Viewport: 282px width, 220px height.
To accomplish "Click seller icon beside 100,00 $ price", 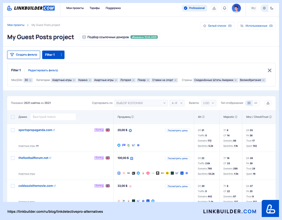I will (x=131, y=158).
